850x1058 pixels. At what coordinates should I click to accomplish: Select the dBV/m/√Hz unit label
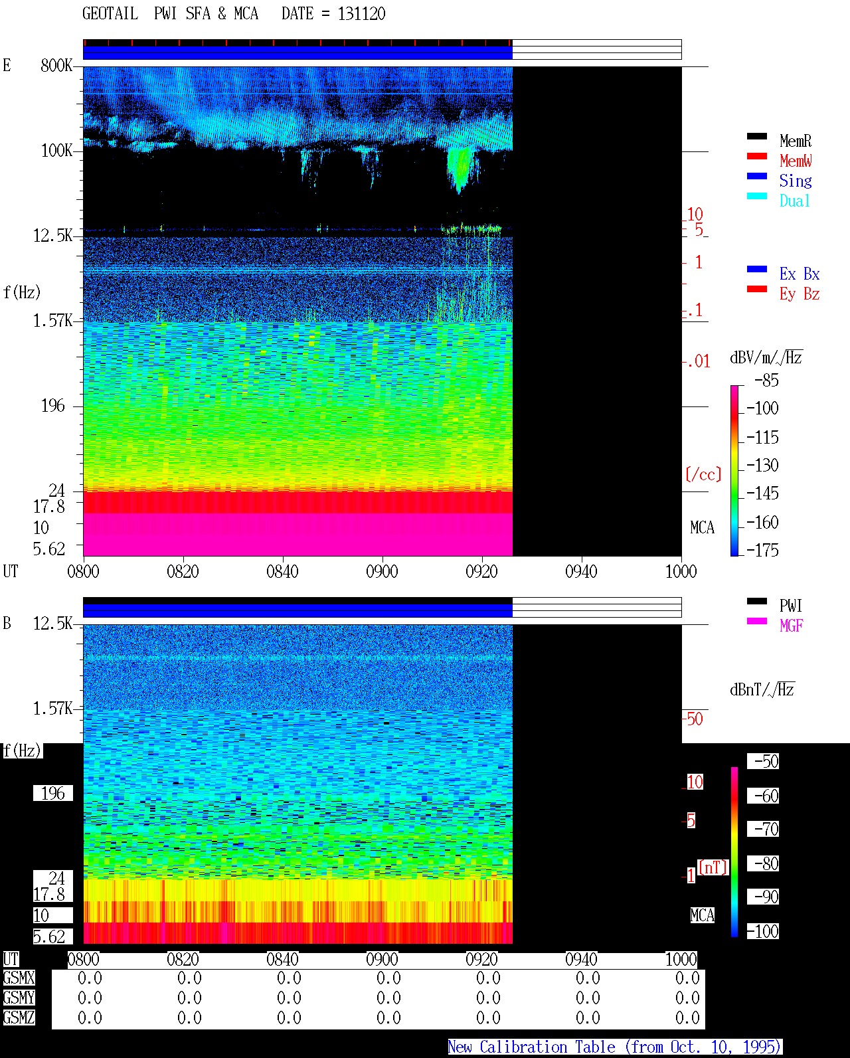pyautogui.click(x=766, y=357)
